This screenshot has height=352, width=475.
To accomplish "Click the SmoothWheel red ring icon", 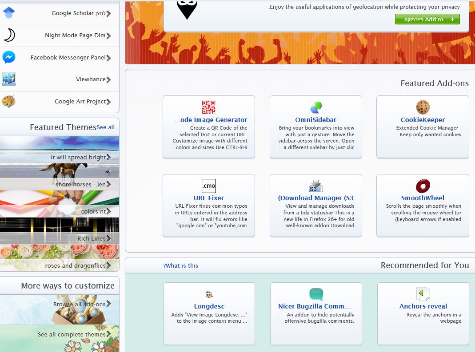I will point(423,186).
